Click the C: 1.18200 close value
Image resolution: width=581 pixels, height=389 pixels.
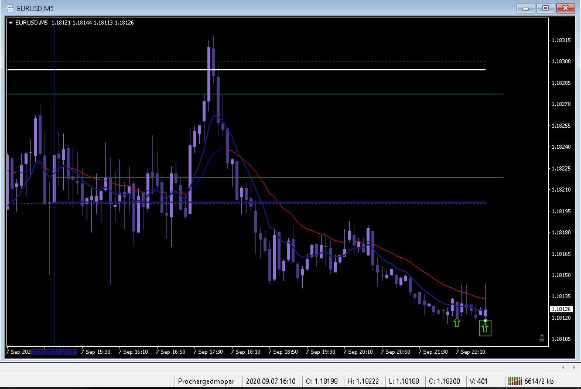(x=445, y=381)
